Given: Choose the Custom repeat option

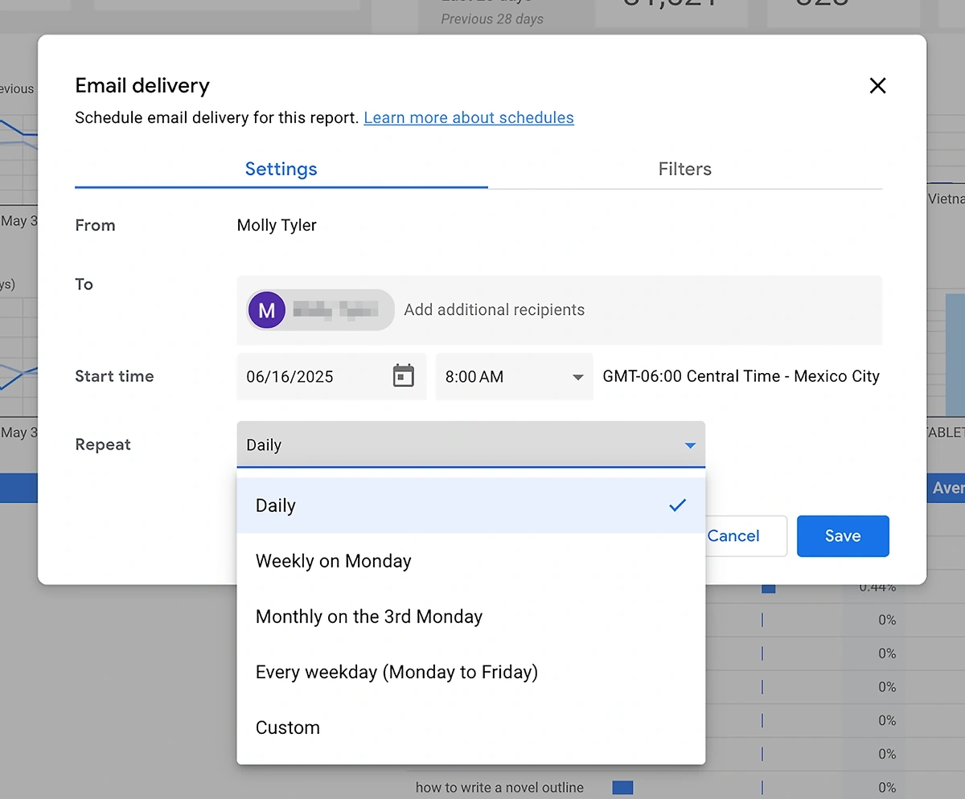Looking at the screenshot, I should click(x=287, y=727).
